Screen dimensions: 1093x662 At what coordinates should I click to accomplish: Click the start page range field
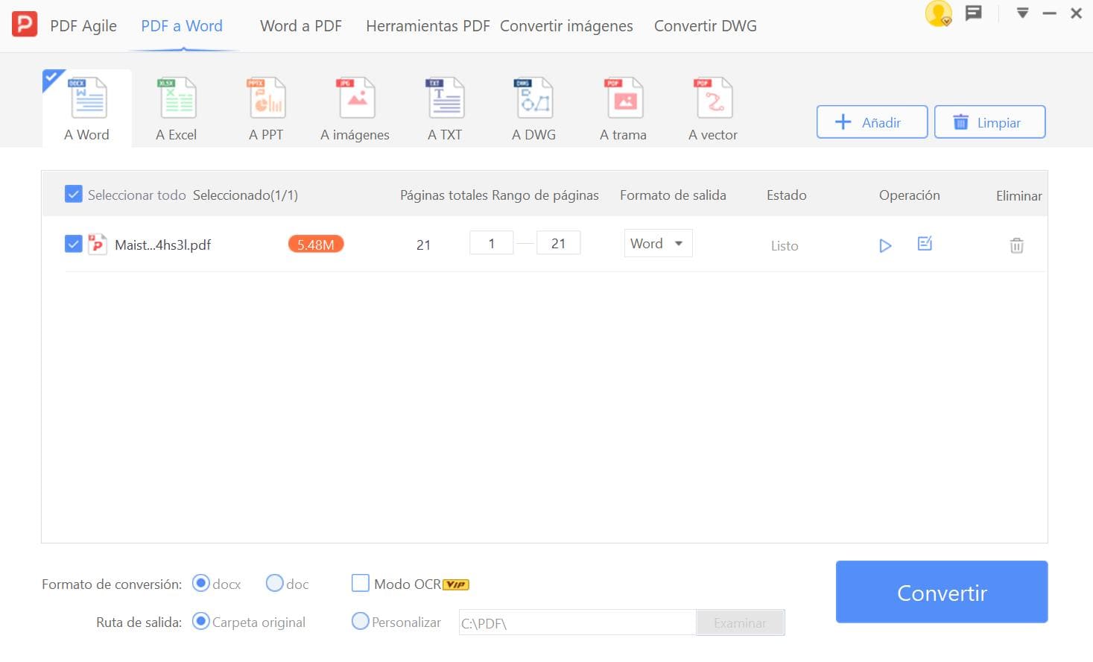(492, 244)
